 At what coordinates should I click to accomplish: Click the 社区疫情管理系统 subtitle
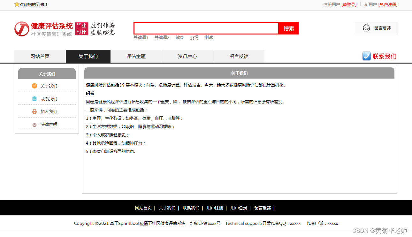point(52,34)
